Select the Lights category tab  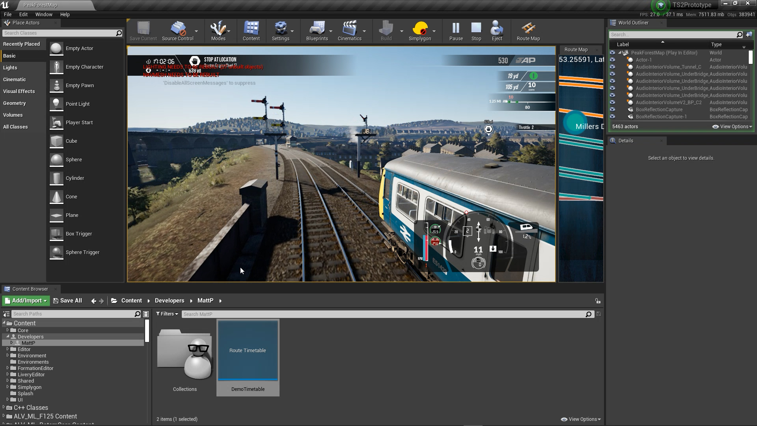[10, 67]
